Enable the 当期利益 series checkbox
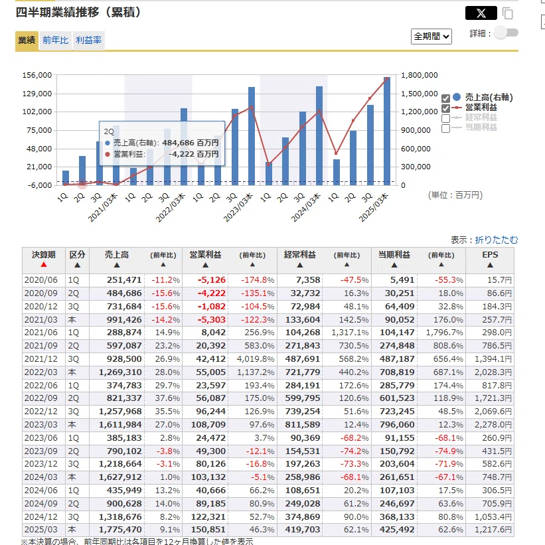 [445, 129]
